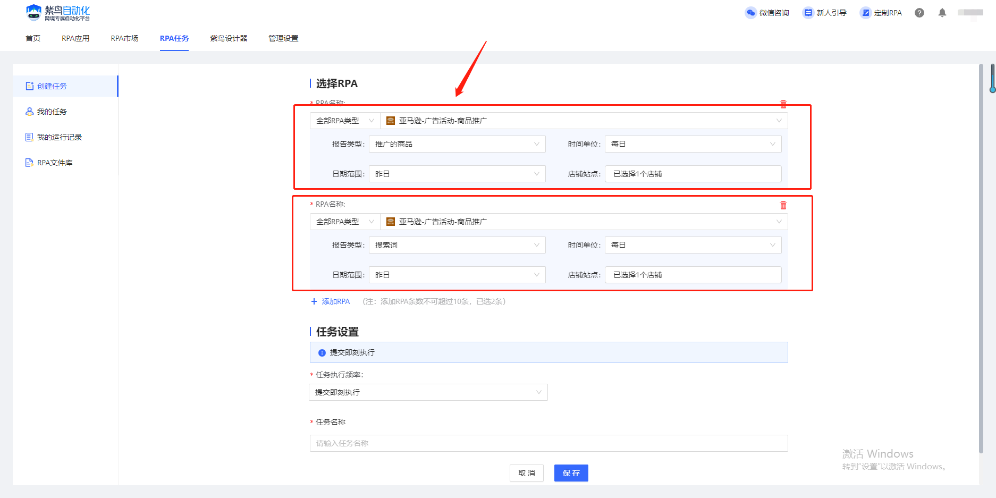The height and width of the screenshot is (498, 996).
Task: Click the user account name at top right
Action: point(970,13)
